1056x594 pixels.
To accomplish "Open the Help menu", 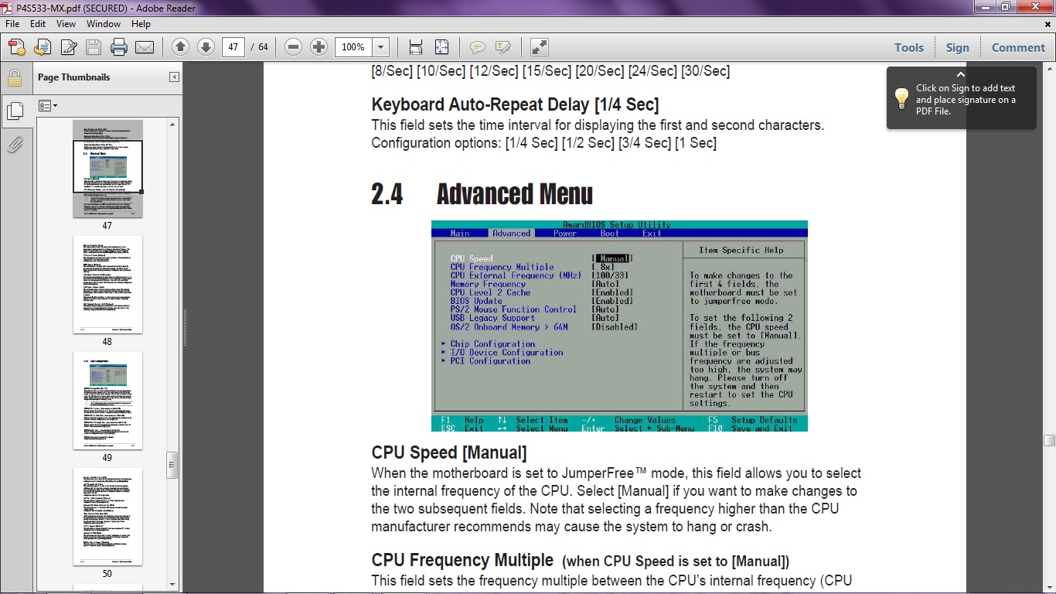I will 141,24.
